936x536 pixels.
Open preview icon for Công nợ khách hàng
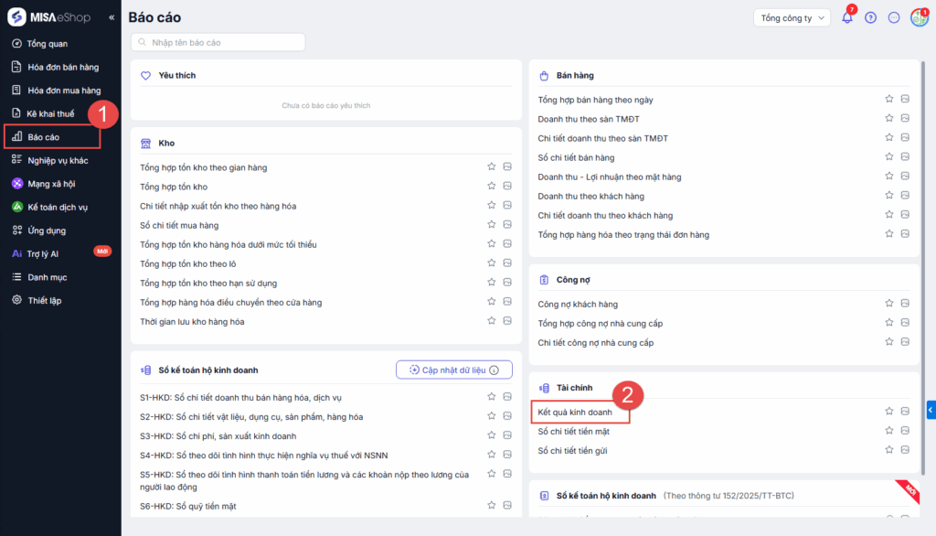click(905, 304)
